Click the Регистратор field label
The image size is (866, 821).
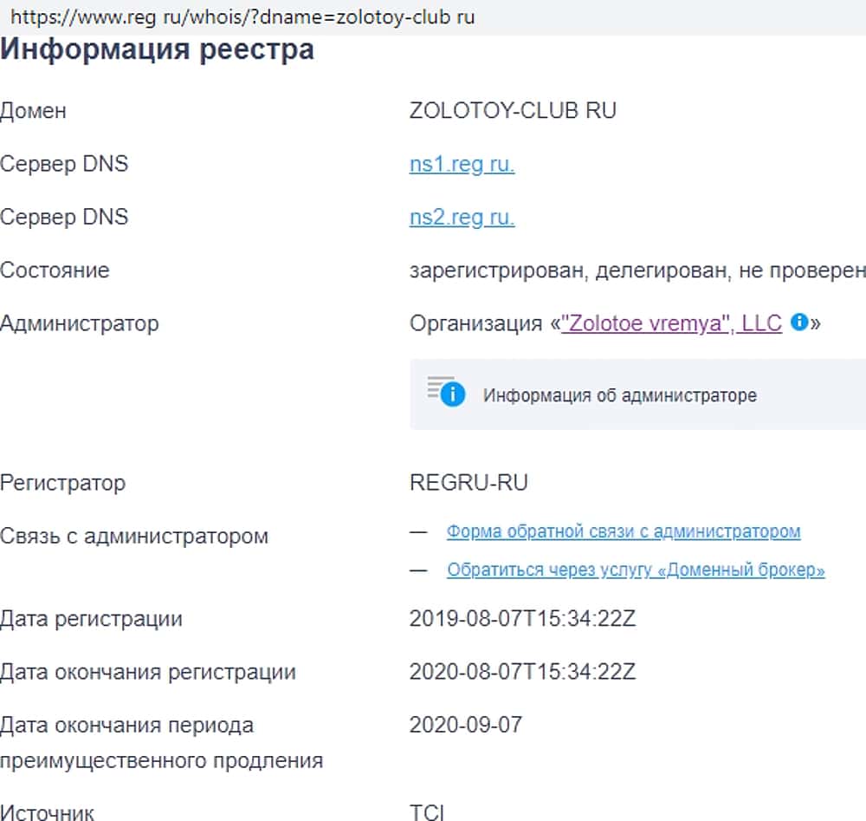[x=62, y=483]
